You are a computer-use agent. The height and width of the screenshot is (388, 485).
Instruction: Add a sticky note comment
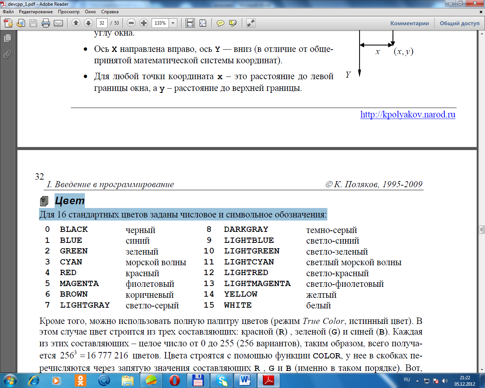click(220, 23)
